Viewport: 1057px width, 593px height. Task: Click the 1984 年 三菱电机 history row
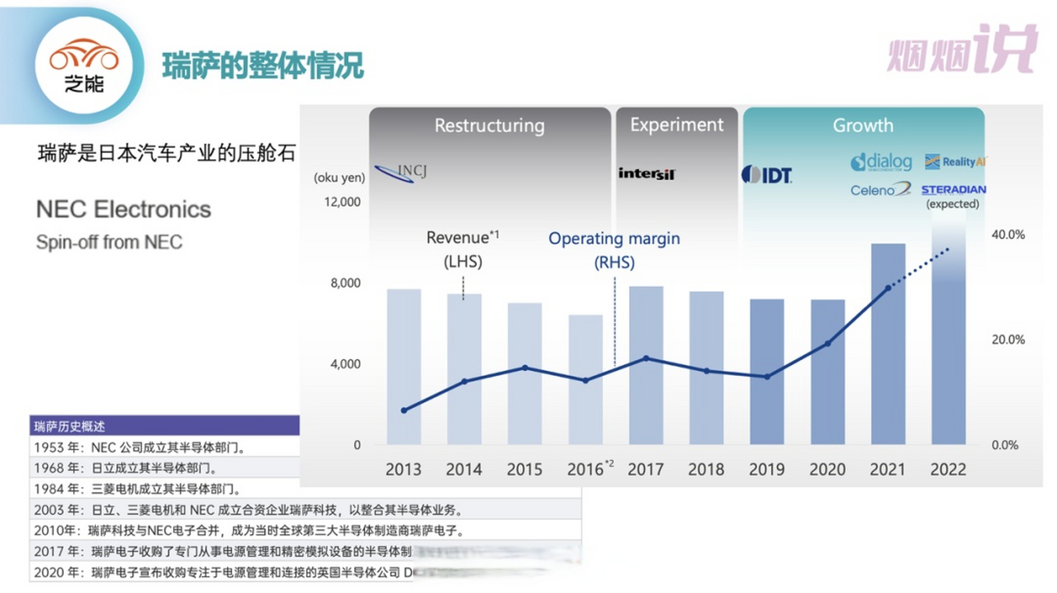[165, 489]
